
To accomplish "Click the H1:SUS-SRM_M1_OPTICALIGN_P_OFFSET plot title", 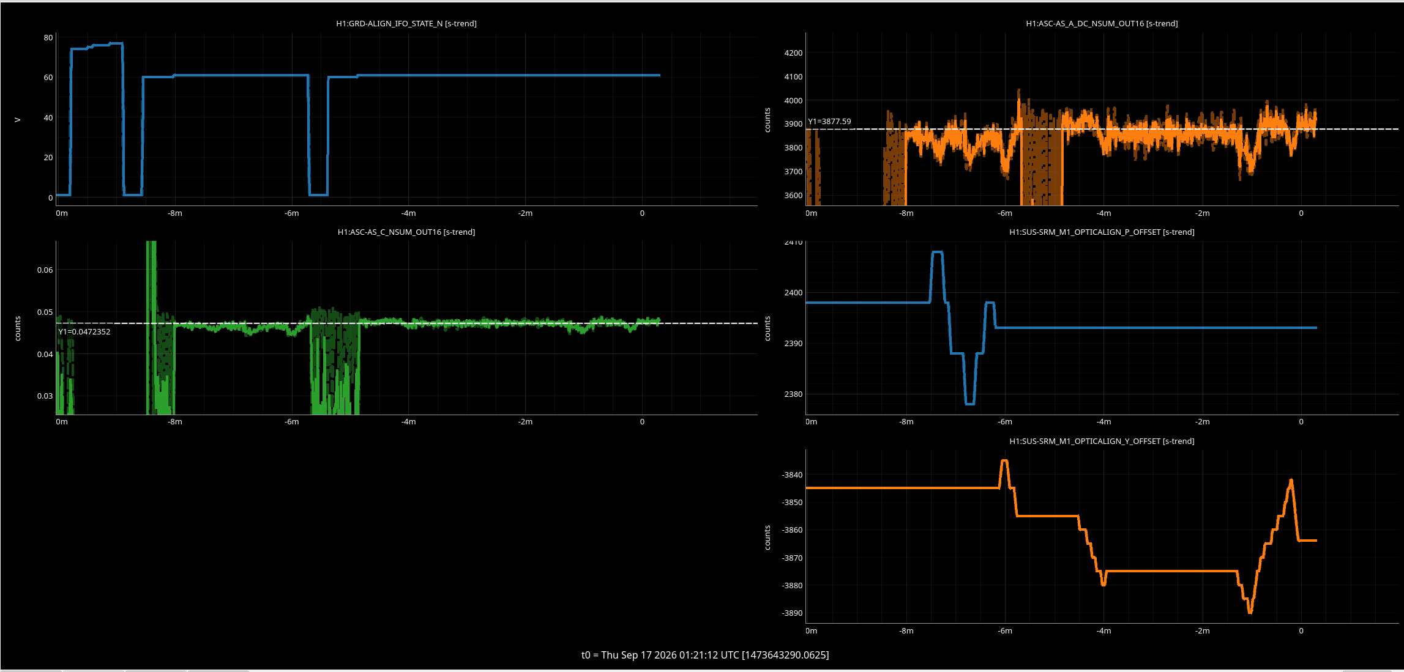I will click(1102, 232).
